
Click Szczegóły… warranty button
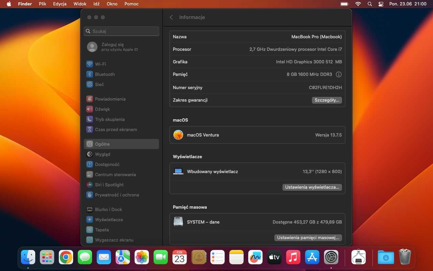[327, 100]
